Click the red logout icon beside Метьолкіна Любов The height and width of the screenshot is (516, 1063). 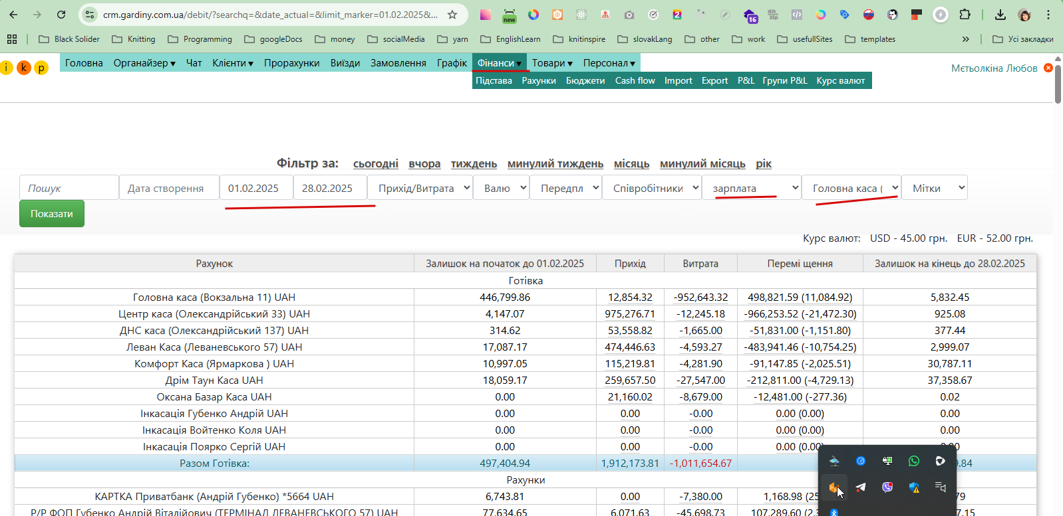(x=1048, y=68)
